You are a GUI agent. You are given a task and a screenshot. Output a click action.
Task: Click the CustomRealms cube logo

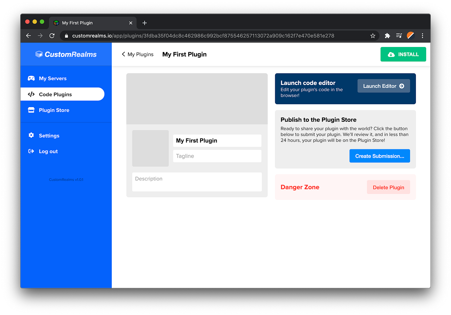click(39, 54)
